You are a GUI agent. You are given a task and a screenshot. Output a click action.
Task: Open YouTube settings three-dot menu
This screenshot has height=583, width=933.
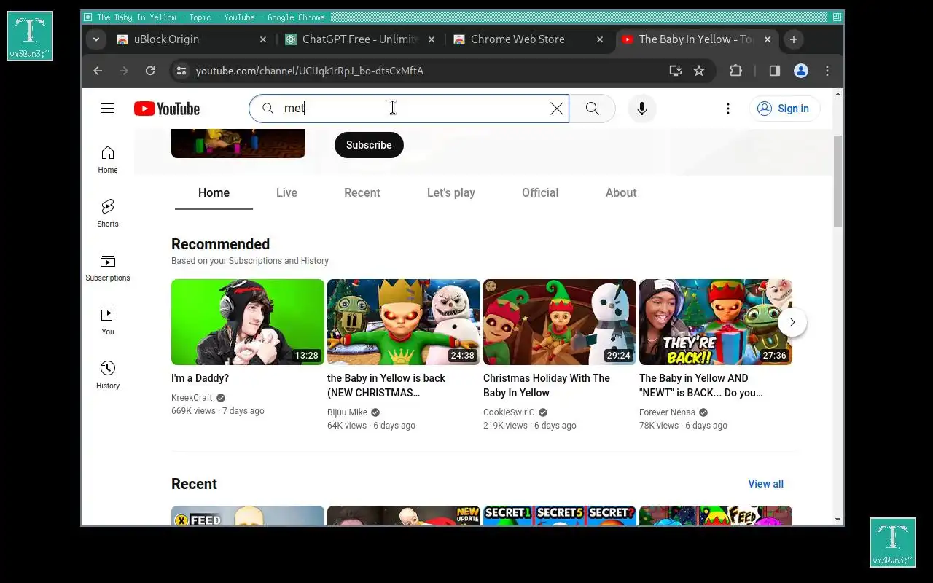pyautogui.click(x=727, y=109)
